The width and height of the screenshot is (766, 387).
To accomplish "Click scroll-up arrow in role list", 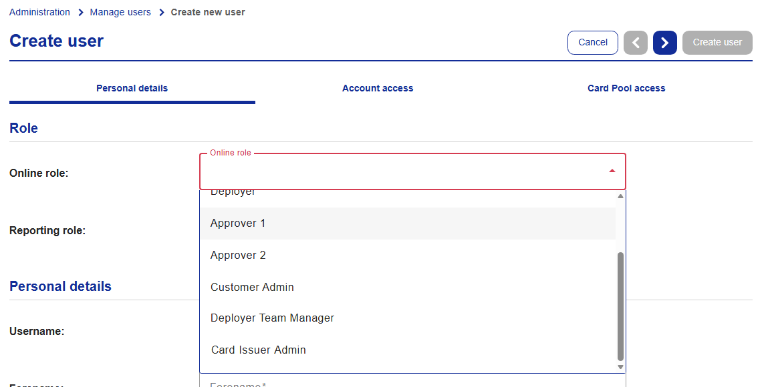I will click(x=620, y=196).
